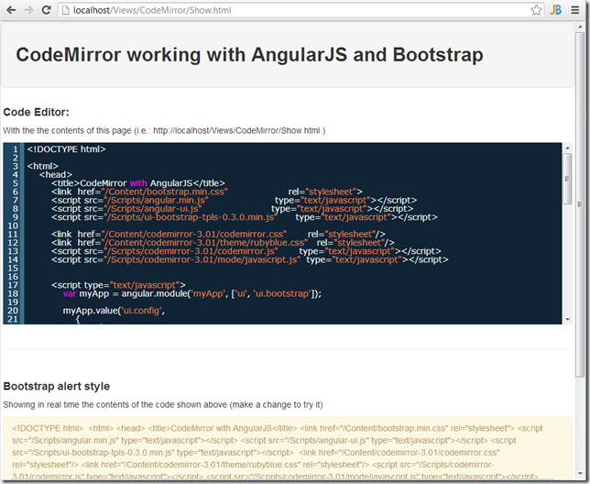
Task: Click line number 18 in the editor gutter
Action: coord(14,293)
